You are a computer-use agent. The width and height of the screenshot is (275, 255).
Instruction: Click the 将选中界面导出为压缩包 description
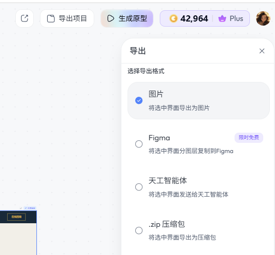(x=182, y=238)
